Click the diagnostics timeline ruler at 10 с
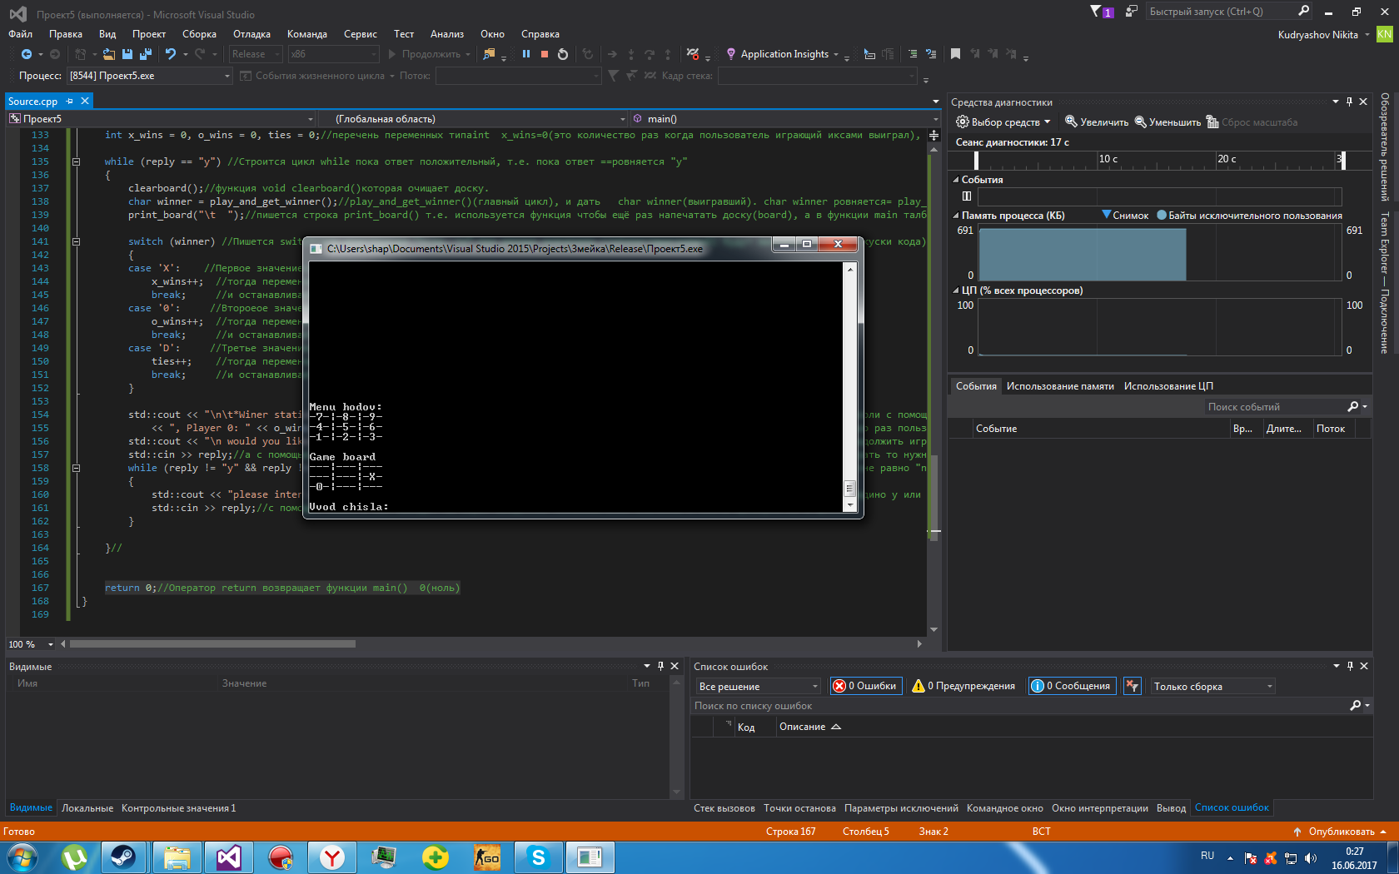This screenshot has width=1399, height=874. coord(1108,159)
